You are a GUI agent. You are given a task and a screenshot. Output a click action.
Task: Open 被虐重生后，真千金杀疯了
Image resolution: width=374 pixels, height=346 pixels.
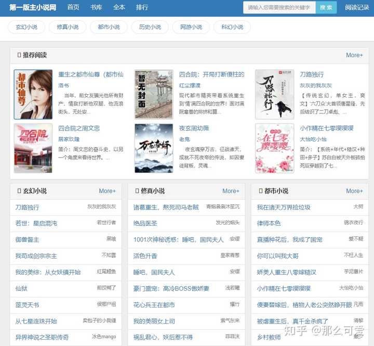[292, 321]
